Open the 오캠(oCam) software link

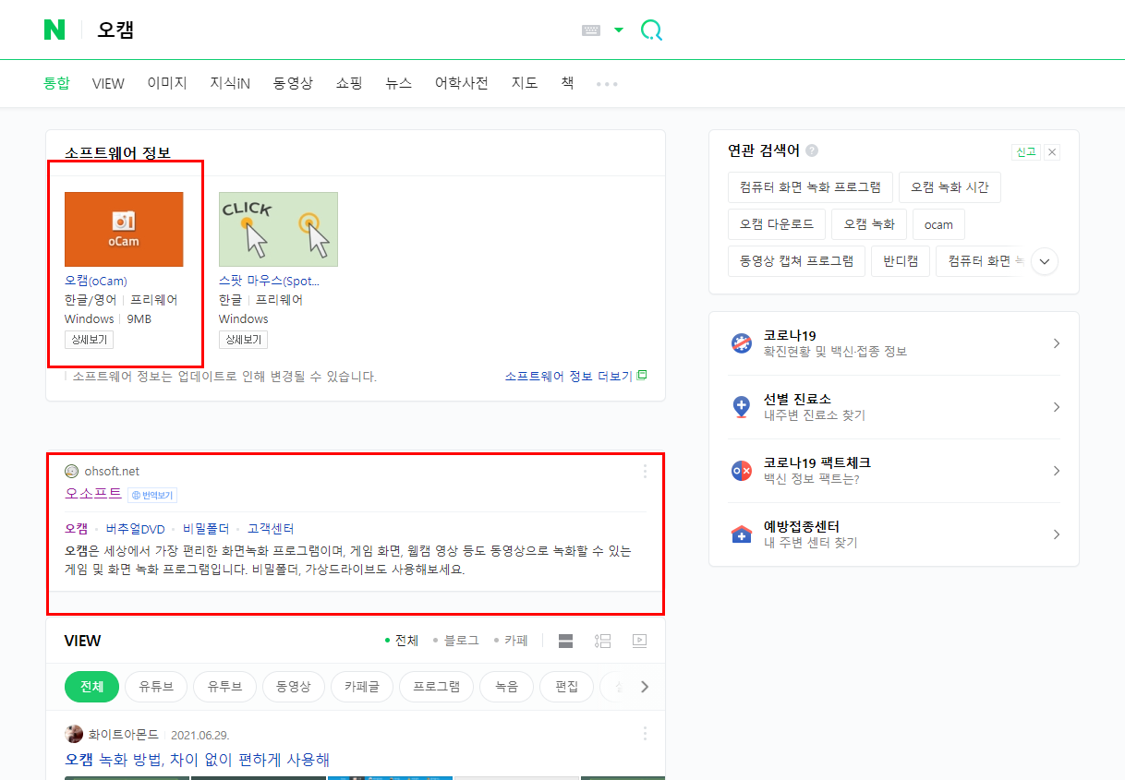tap(96, 281)
